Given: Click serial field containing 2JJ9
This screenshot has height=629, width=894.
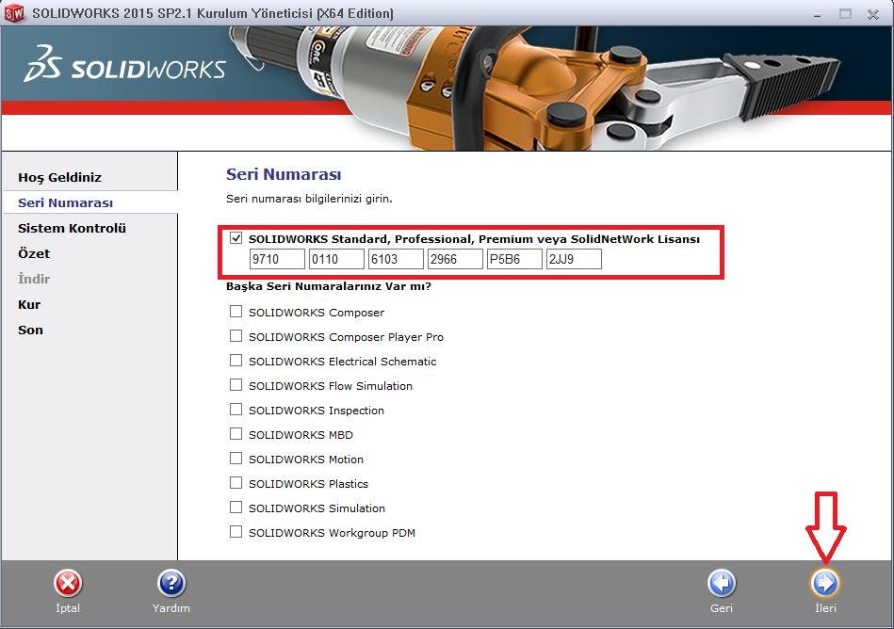Looking at the screenshot, I should tap(574, 259).
